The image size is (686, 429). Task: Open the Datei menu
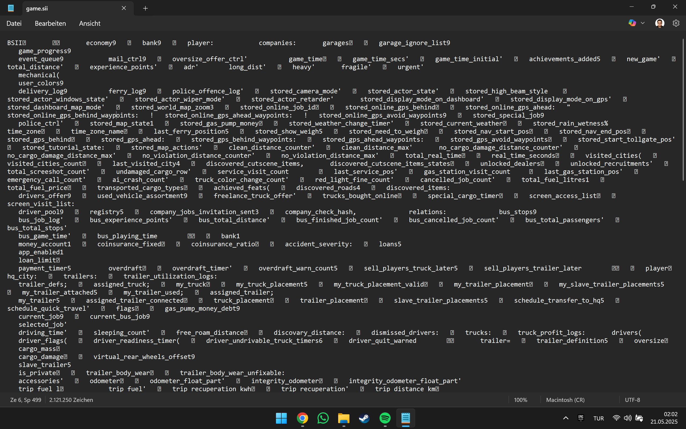click(14, 24)
